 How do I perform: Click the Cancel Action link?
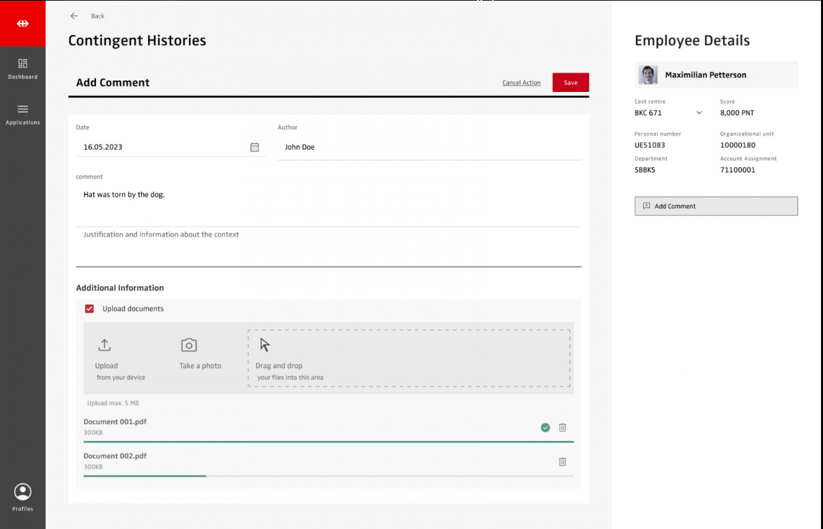(x=521, y=83)
